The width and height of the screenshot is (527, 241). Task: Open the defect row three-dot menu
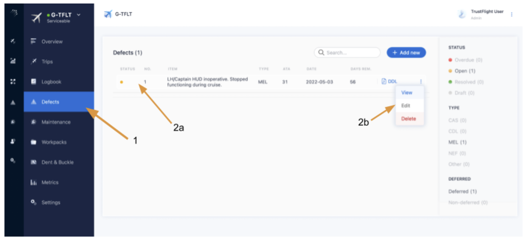coord(421,81)
